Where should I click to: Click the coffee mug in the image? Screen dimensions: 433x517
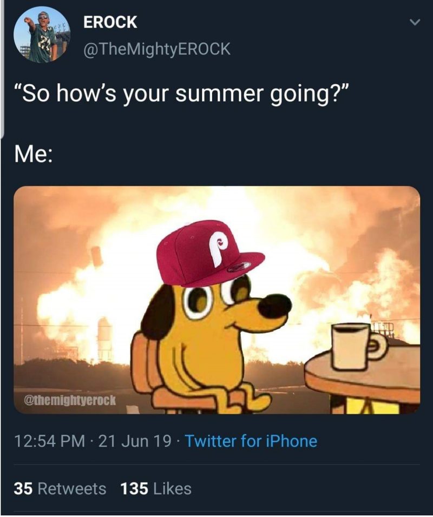358,346
